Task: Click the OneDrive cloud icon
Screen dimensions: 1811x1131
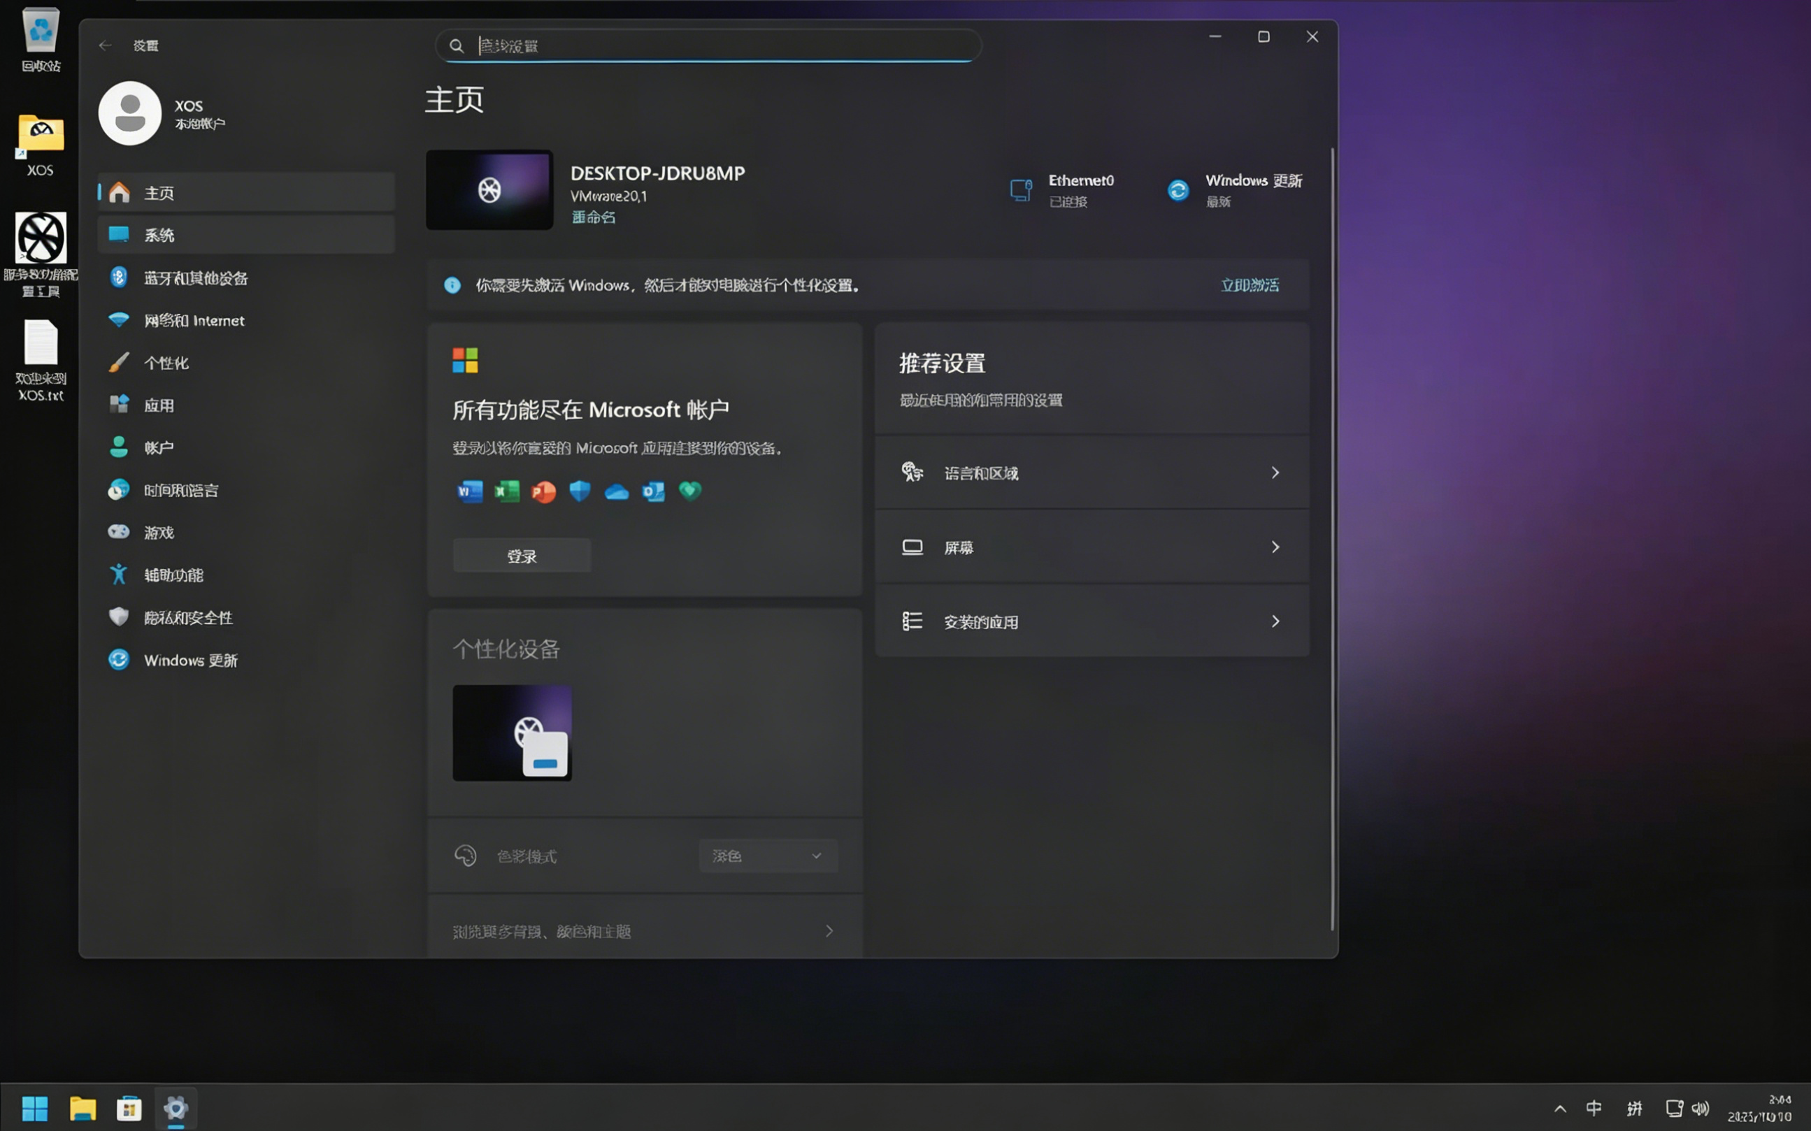Action: pos(617,491)
